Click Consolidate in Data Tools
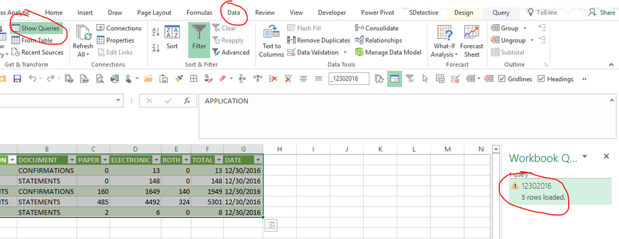The height and width of the screenshot is (239, 619). point(377,28)
